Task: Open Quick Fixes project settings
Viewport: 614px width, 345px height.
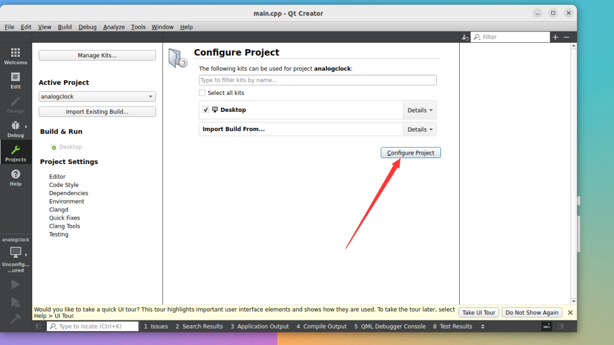Action: (65, 218)
